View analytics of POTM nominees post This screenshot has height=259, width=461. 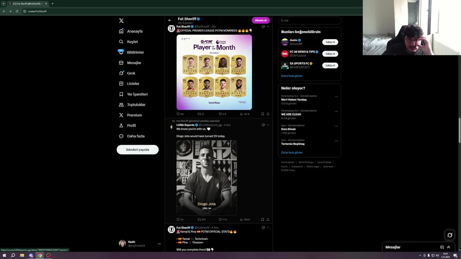click(x=244, y=114)
